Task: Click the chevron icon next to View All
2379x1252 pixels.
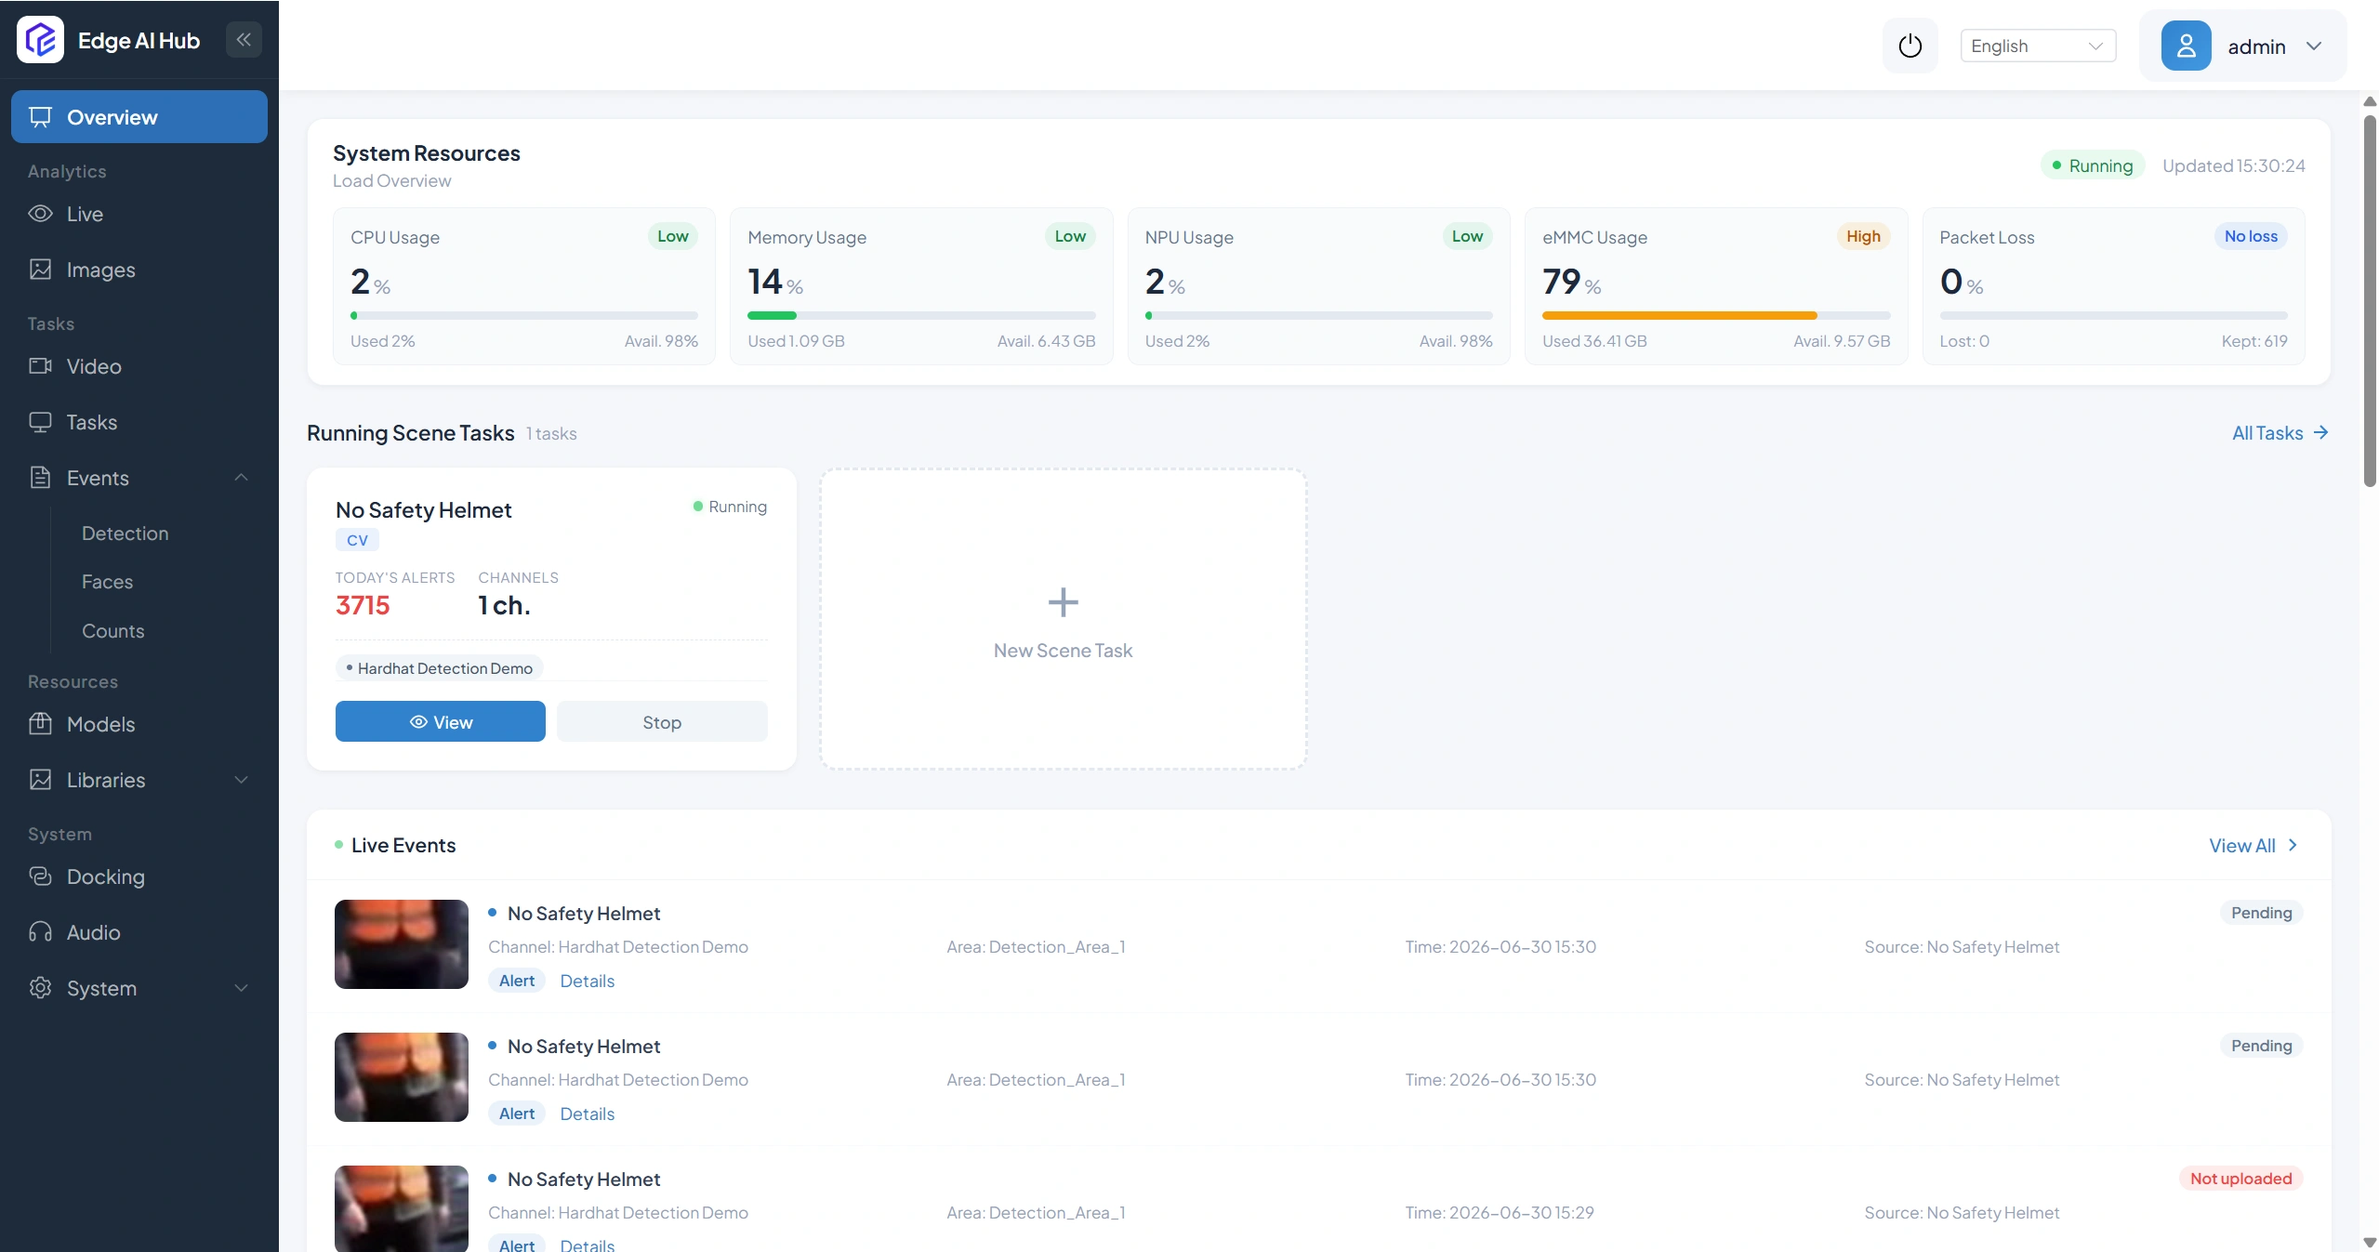Action: tap(2293, 845)
